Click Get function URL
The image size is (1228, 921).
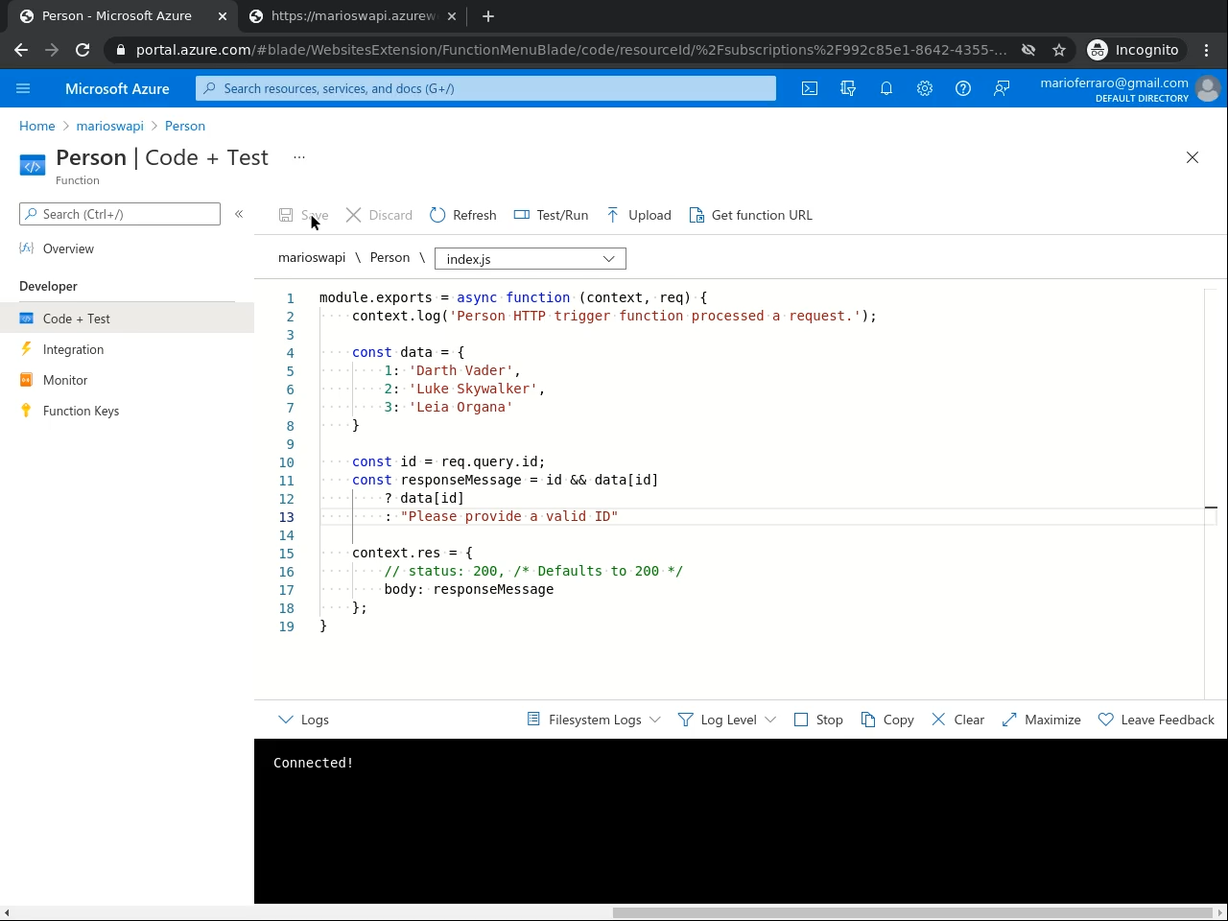point(751,215)
